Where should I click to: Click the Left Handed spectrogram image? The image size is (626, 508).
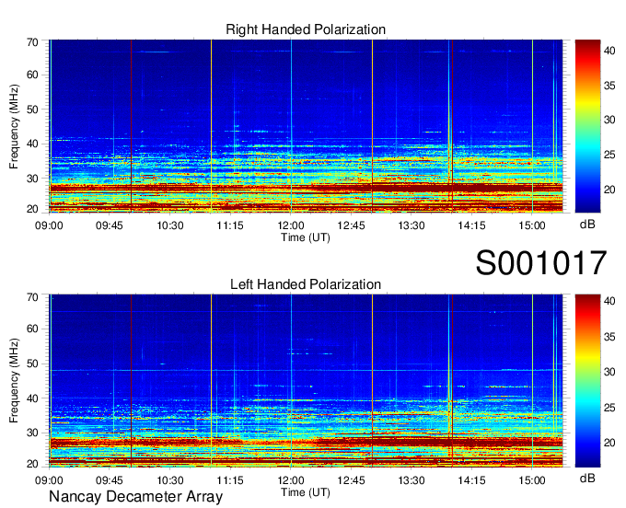click(x=306, y=381)
